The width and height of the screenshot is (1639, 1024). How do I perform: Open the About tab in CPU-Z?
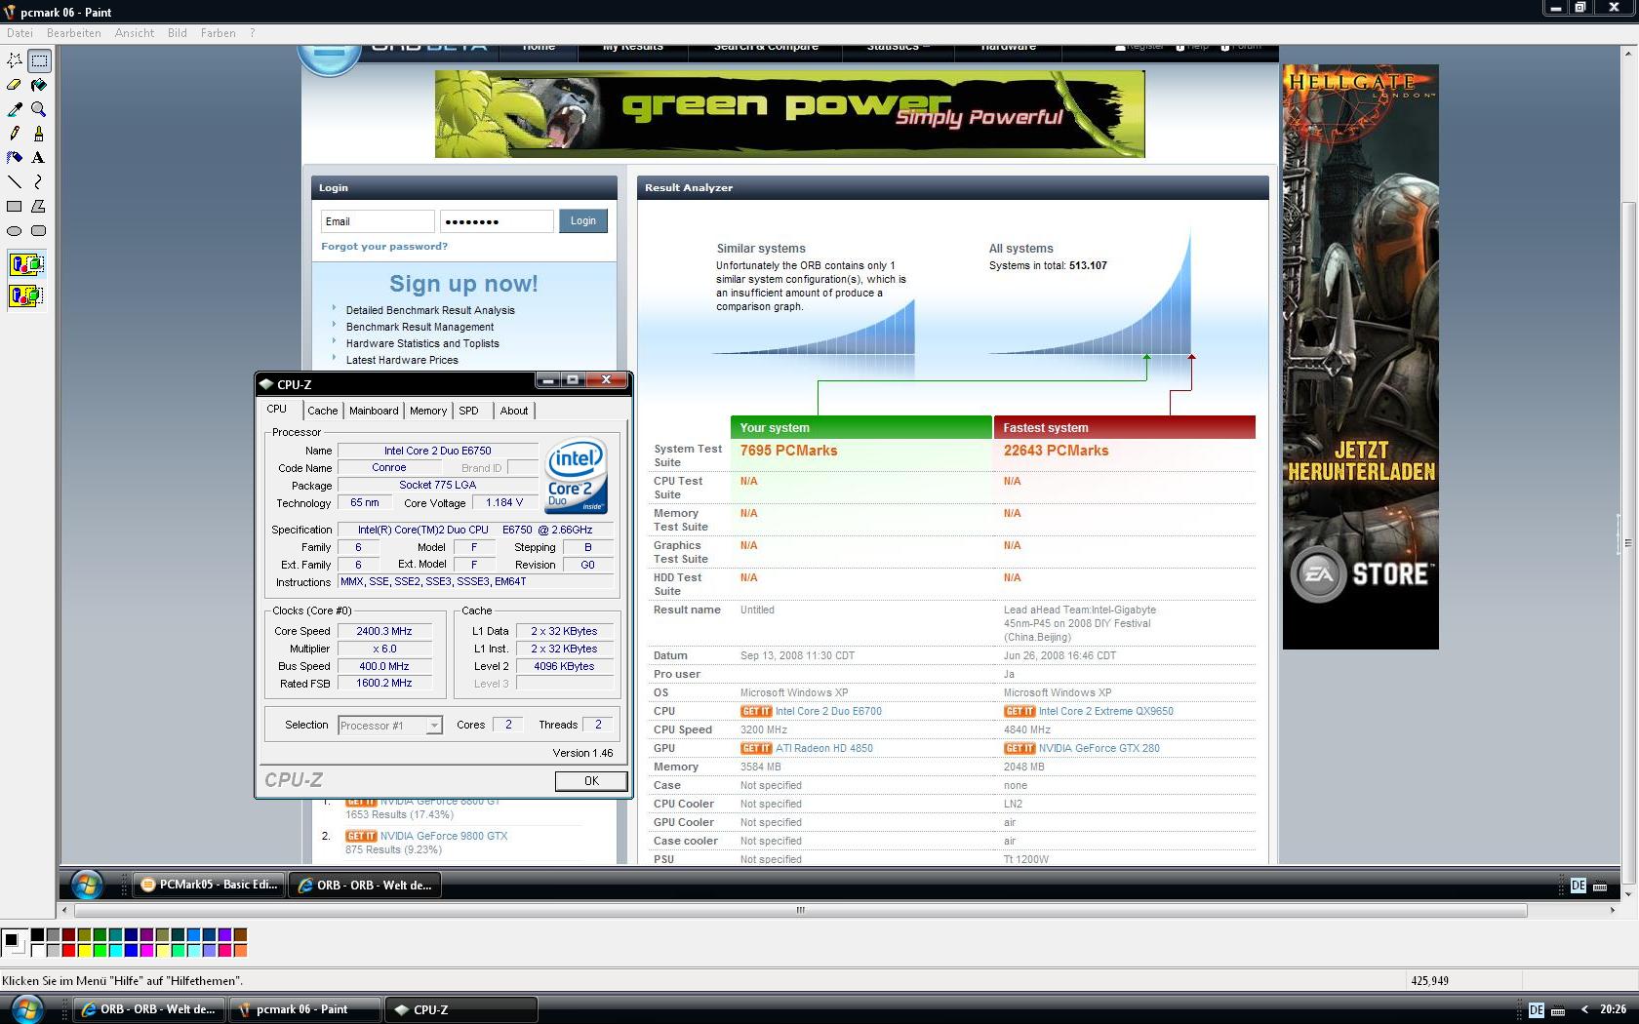click(x=514, y=411)
